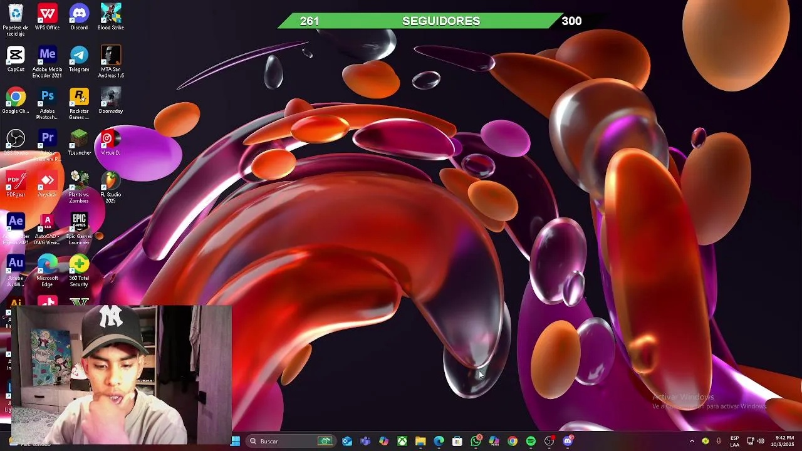
Task: Open the ESP LAA language switcher
Action: click(734, 441)
